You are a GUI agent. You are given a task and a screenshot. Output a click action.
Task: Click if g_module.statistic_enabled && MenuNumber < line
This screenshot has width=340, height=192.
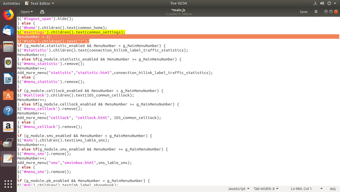tap(91, 46)
